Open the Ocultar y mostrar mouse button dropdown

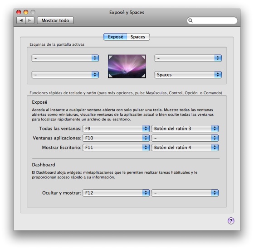pyautogui.click(x=185, y=193)
